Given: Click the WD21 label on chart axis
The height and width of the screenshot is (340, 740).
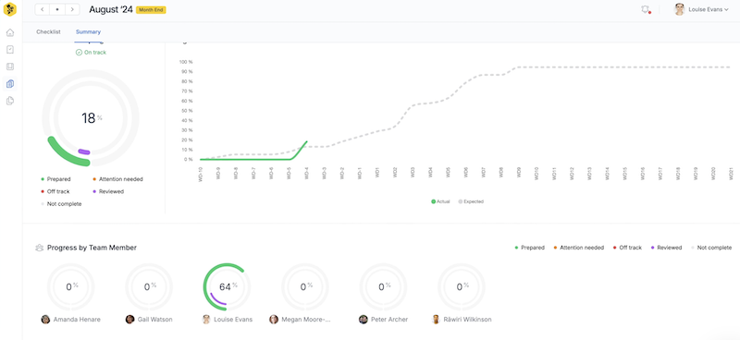Looking at the screenshot, I should point(731,173).
